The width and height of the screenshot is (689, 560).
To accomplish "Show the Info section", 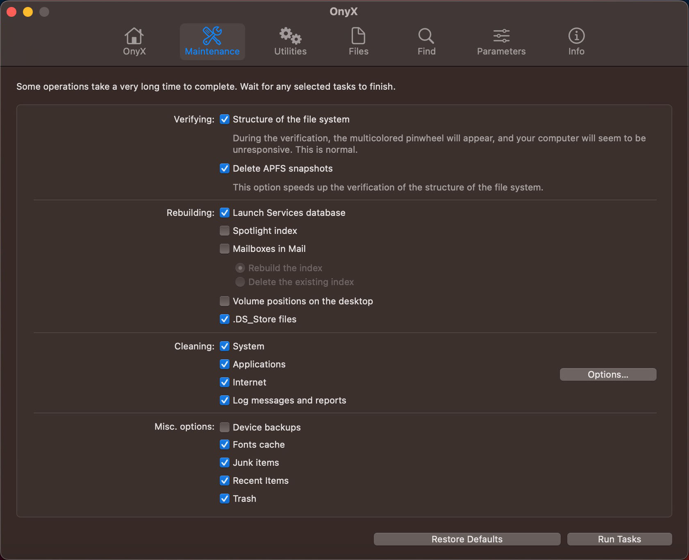I will tap(576, 42).
